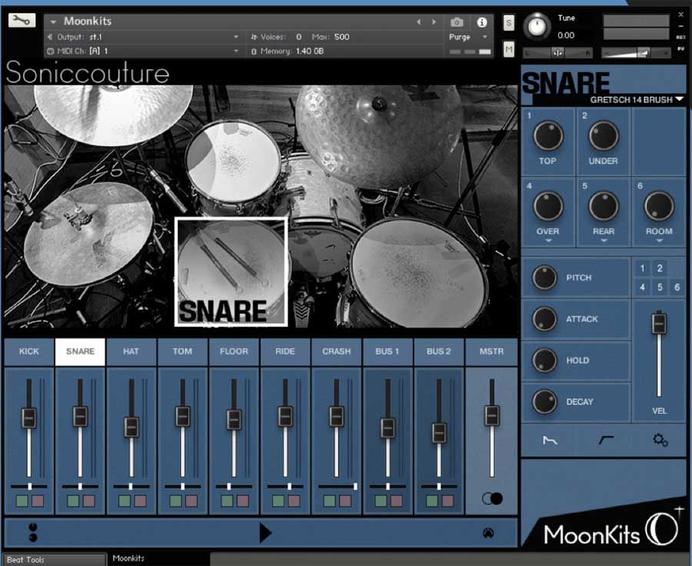This screenshot has width=692, height=566.
Task: Select the RIDE channel tab
Action: 285,352
